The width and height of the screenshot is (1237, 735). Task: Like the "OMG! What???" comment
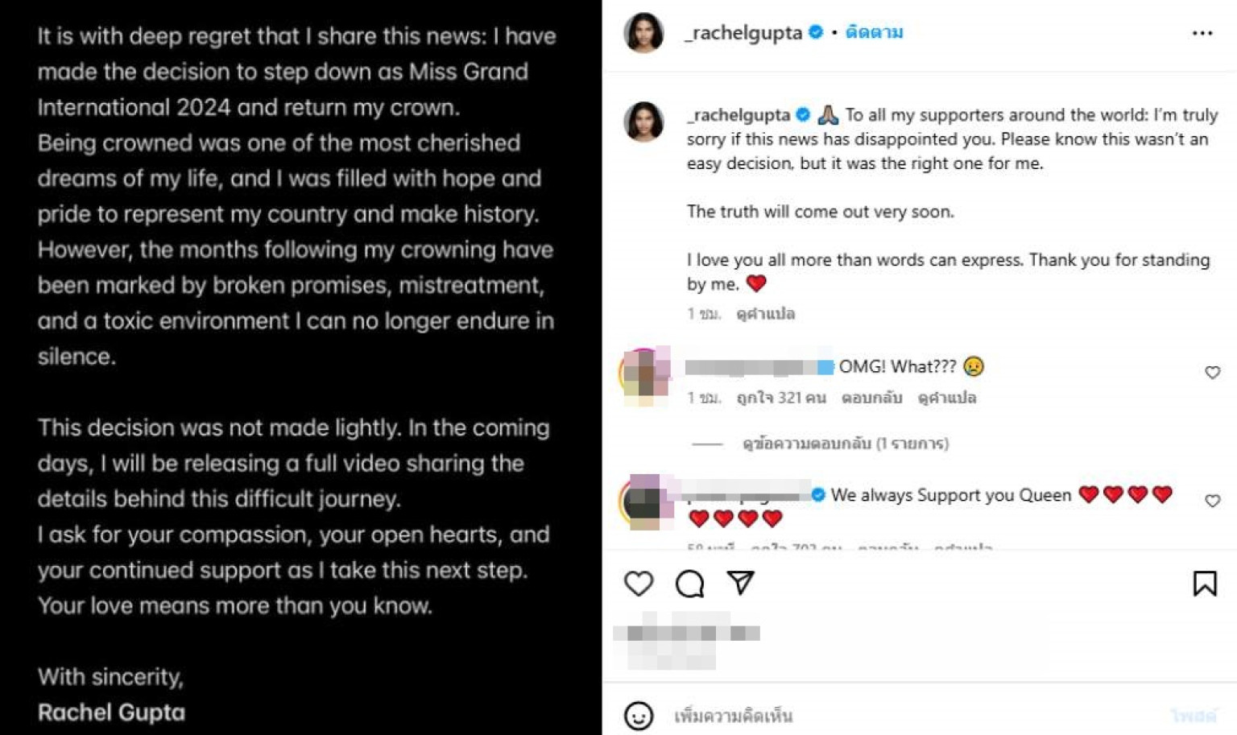[1212, 372]
